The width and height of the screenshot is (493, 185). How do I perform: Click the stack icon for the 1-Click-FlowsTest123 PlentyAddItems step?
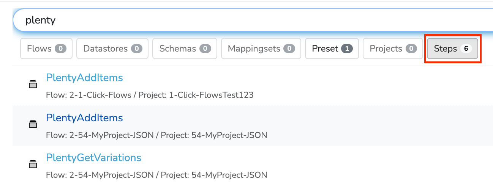(33, 84)
